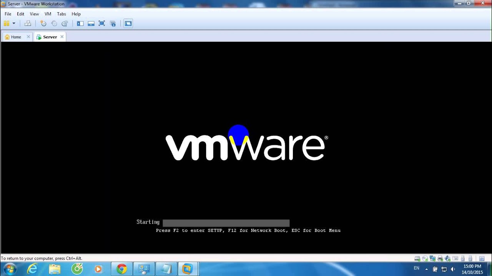
Task: Click the revert to snapshot icon
Action: pyautogui.click(x=54, y=23)
